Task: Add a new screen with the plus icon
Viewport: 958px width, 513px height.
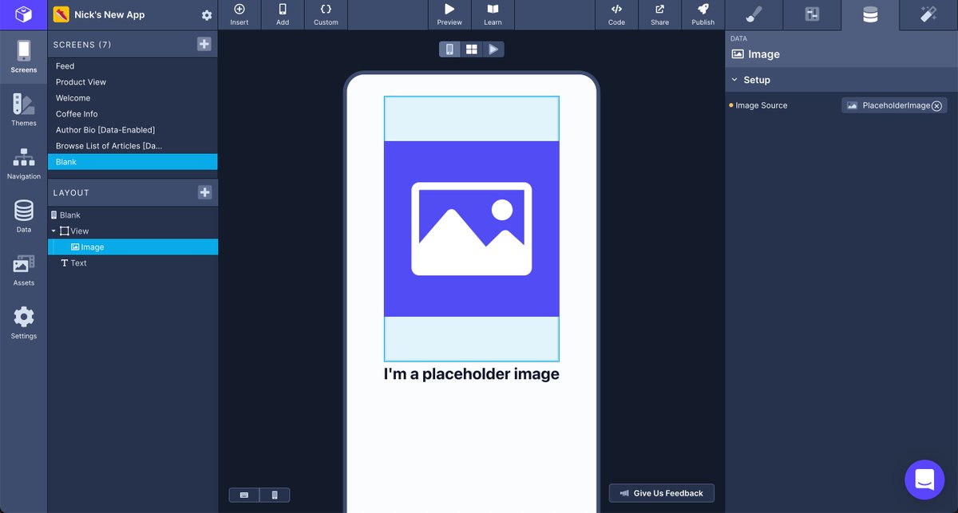Action: 204,44
